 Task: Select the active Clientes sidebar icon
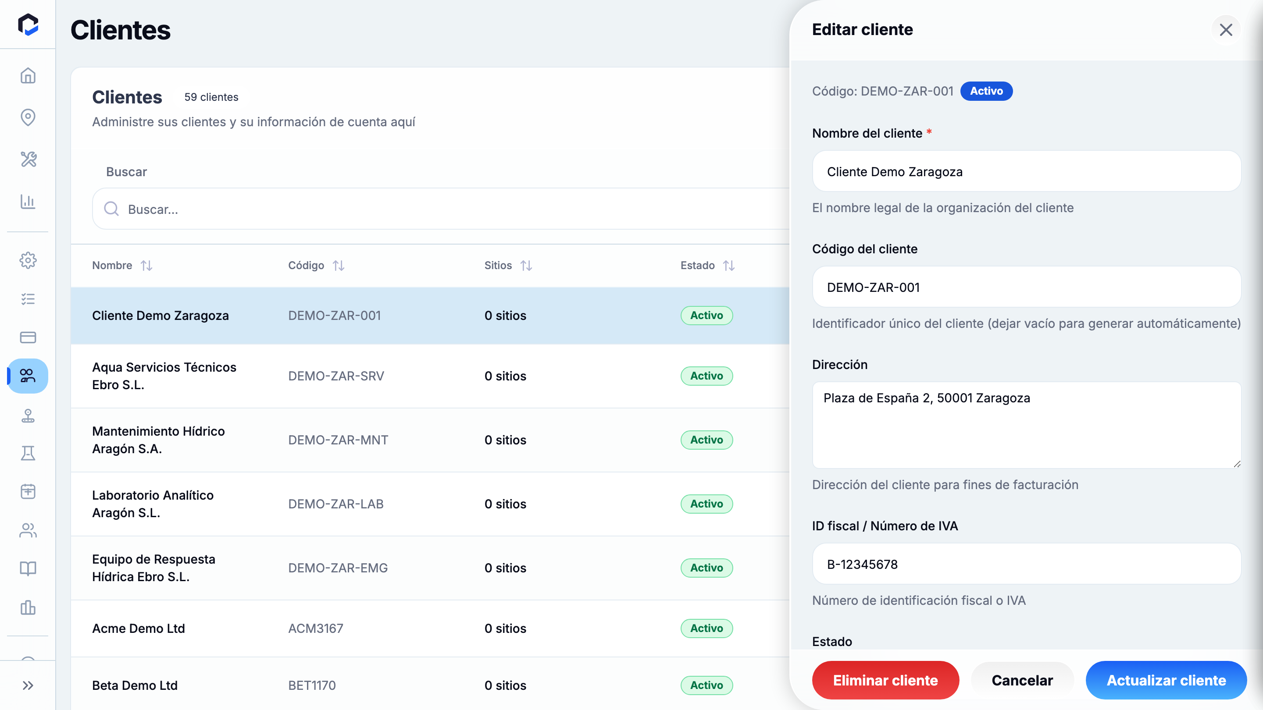click(28, 376)
